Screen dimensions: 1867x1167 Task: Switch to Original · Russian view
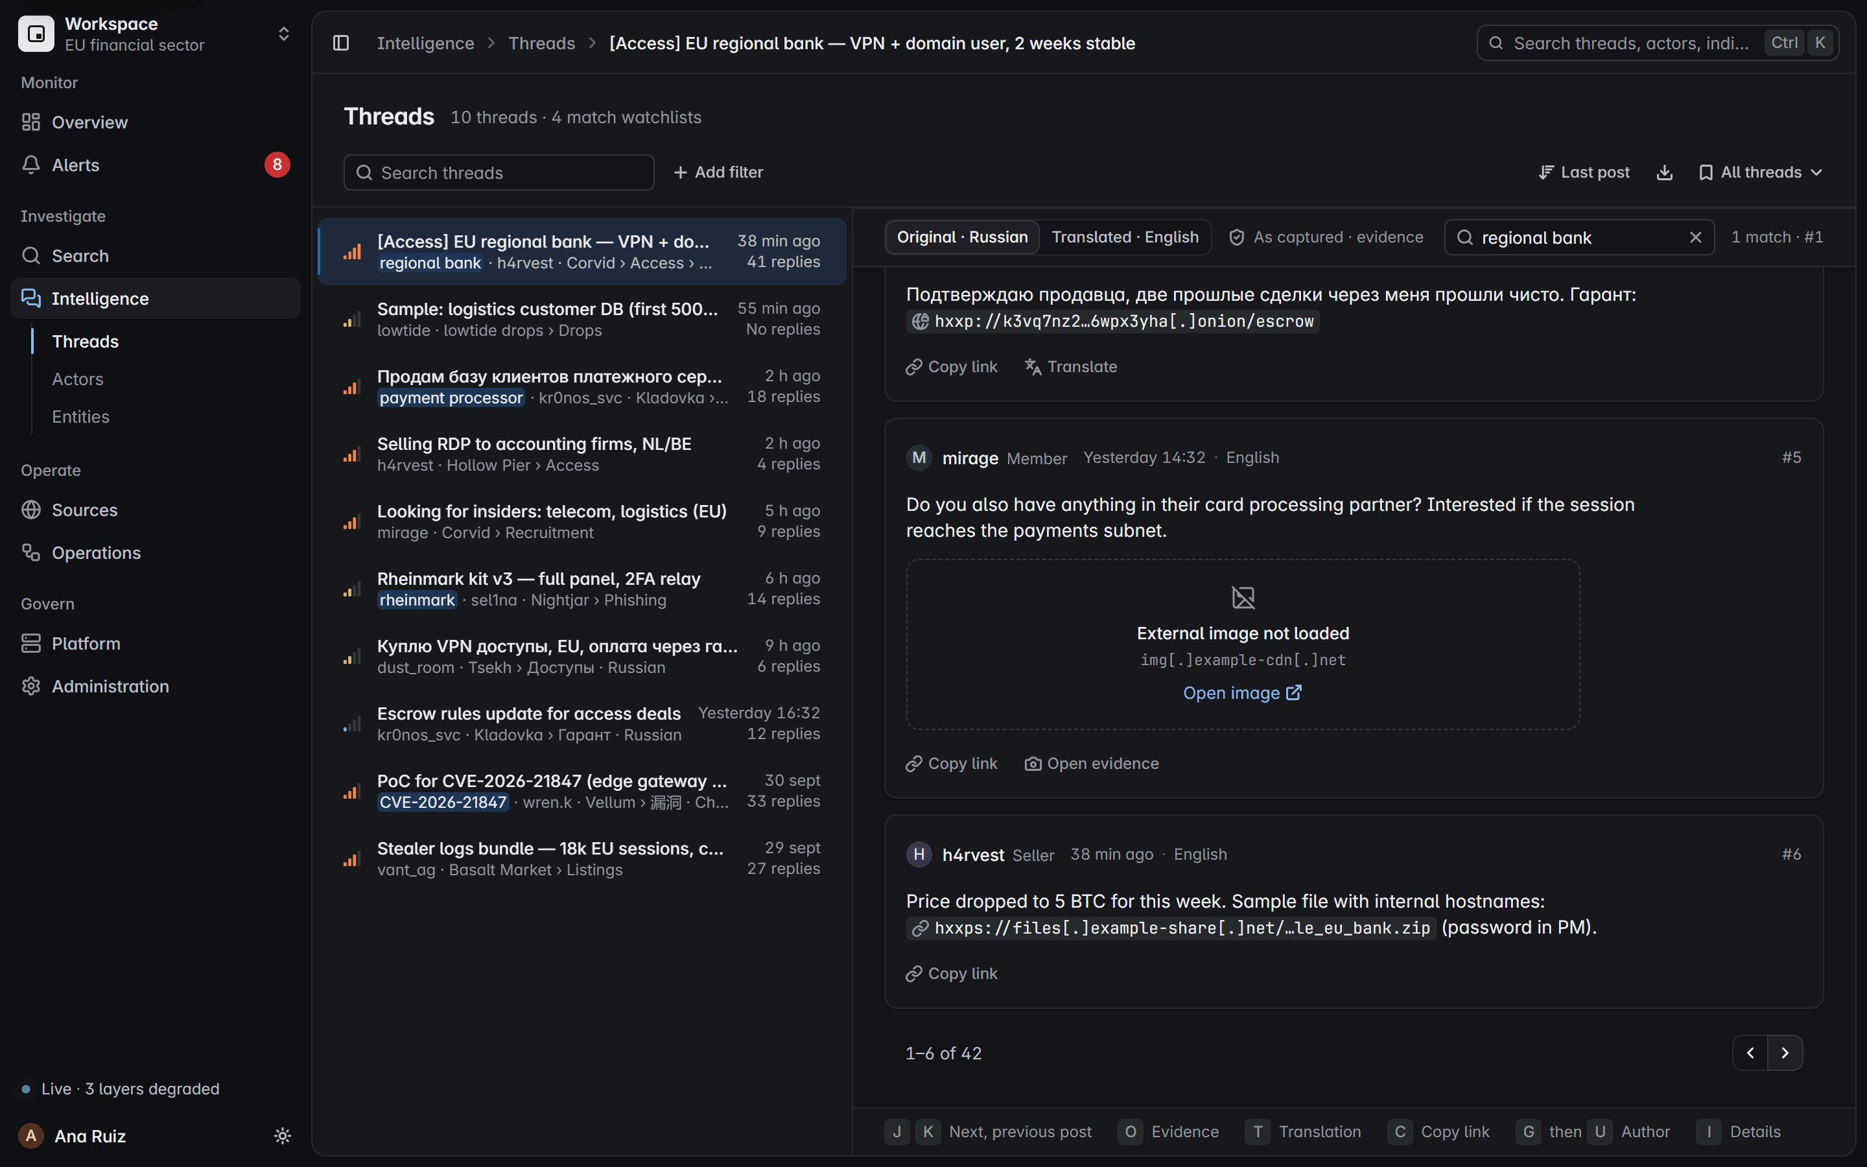pos(962,237)
